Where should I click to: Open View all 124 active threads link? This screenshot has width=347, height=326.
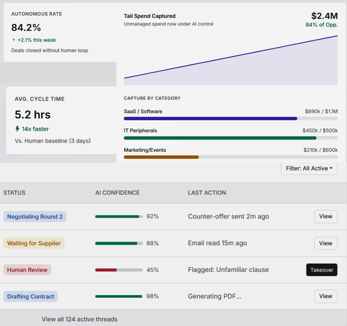[80, 319]
